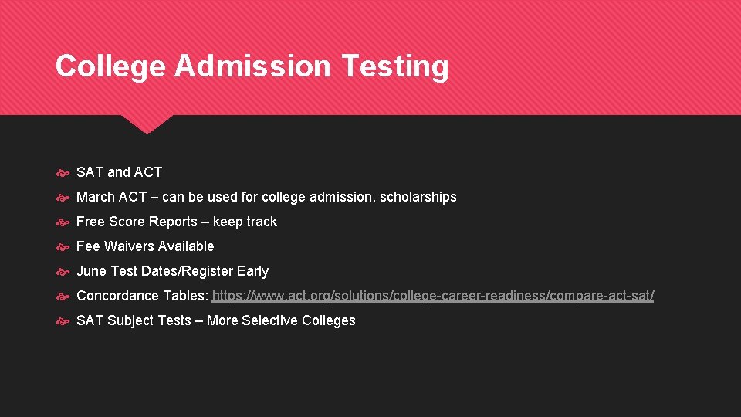Click the downward notch under the pink header
Screen dimensions: 741x417
click(x=147, y=124)
